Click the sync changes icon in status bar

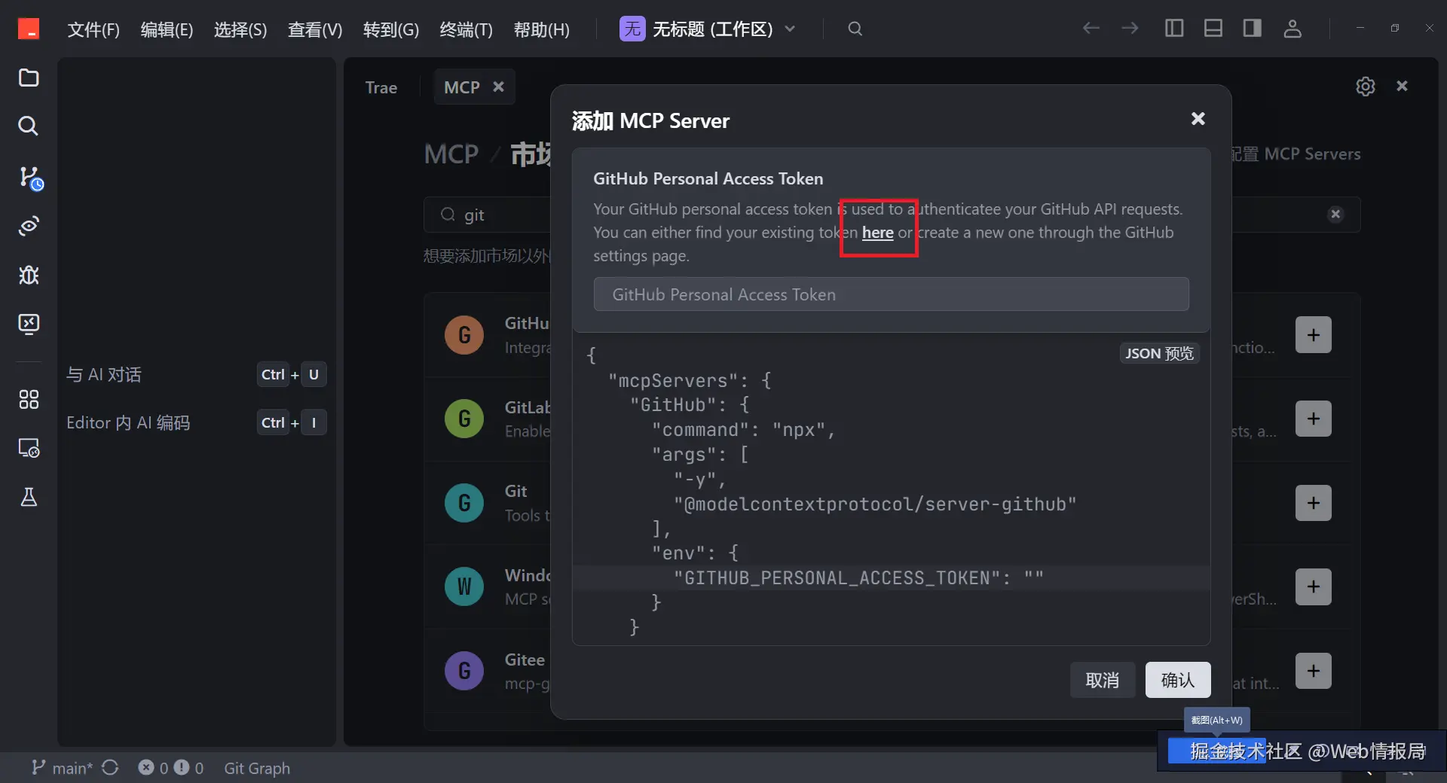click(x=110, y=767)
